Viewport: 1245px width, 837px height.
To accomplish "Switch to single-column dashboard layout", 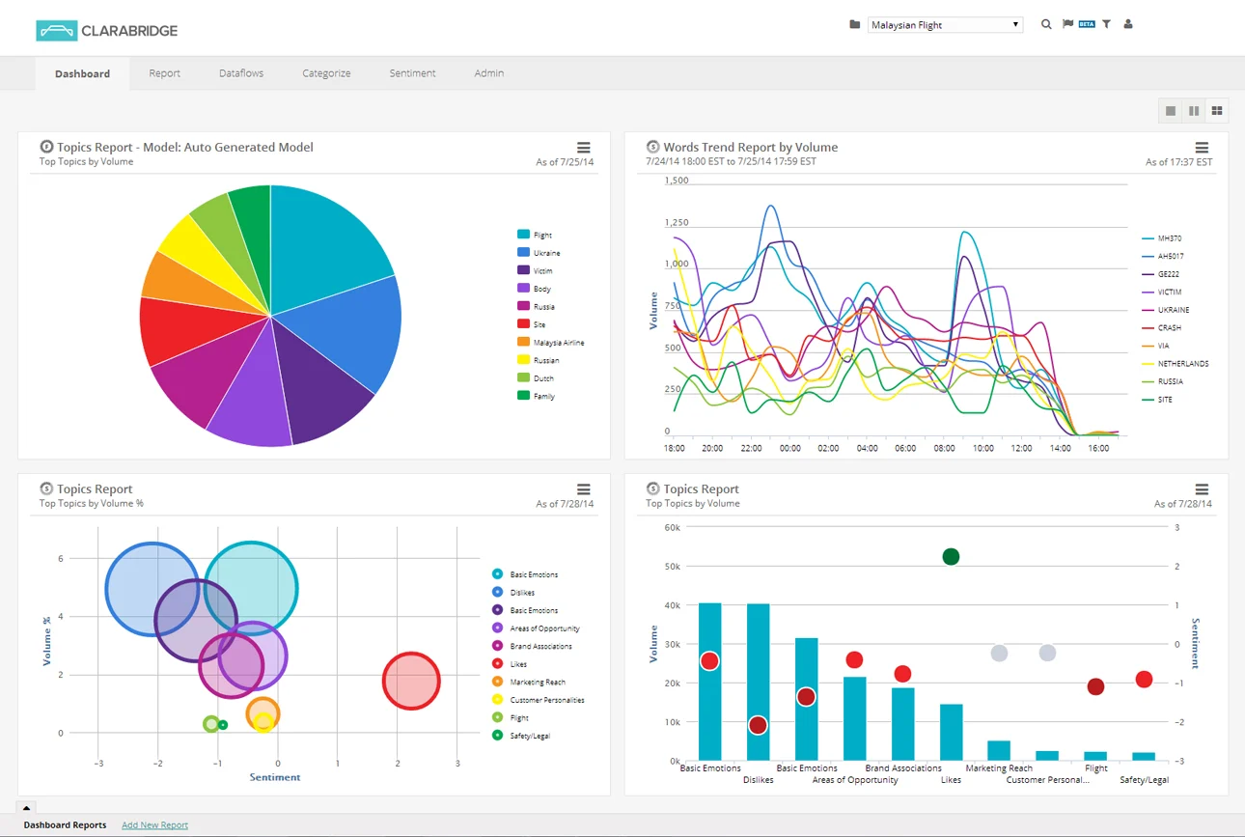I will pyautogui.click(x=1170, y=110).
